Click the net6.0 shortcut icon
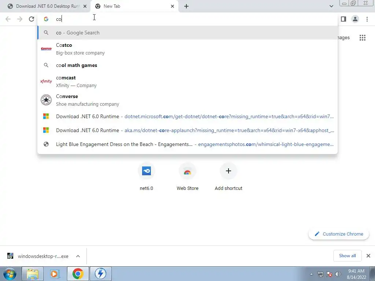Image resolution: width=375 pixels, height=281 pixels. click(146, 171)
